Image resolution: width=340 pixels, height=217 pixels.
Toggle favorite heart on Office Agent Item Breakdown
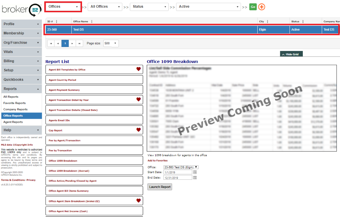click(138, 200)
